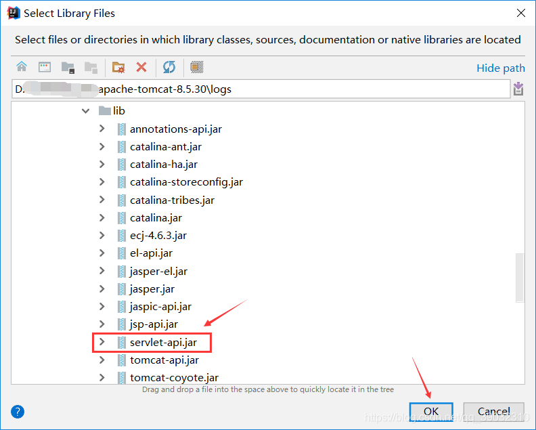Viewport: 536px width, 430px height.
Task: Select jasper.jar file
Action: tap(146, 288)
